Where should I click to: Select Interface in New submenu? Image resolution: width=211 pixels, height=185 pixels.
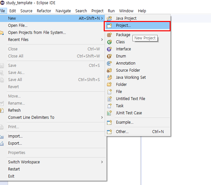[138, 49]
